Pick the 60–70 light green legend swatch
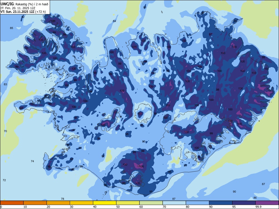Image resolution: width=279 pixels, height=209 pixels. pos(151,203)
